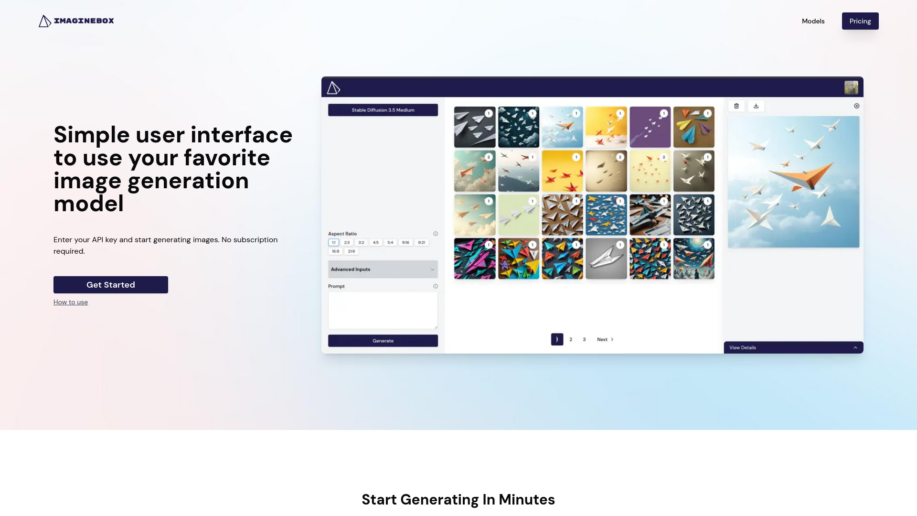Click the Pricing menu item

[860, 21]
